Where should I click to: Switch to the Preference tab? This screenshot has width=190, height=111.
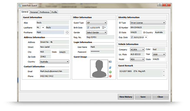point(45,12)
